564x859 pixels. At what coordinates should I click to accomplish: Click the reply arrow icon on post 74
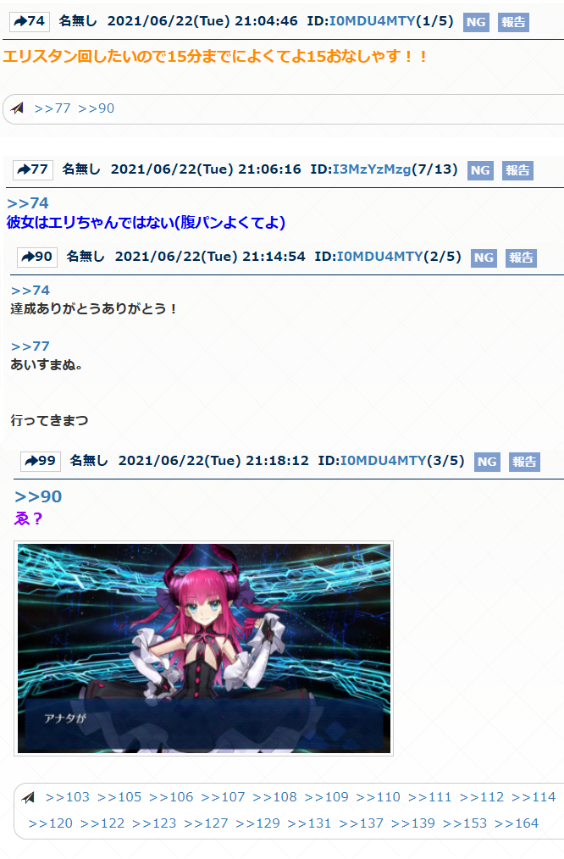pyautogui.click(x=21, y=21)
